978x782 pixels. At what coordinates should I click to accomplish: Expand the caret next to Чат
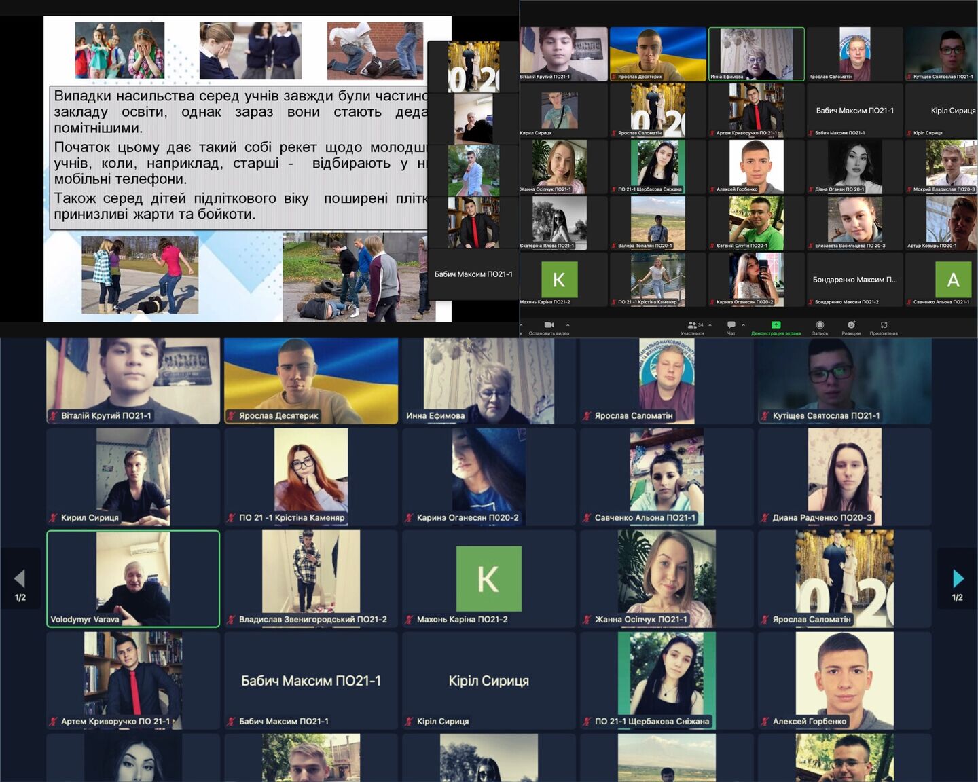click(x=743, y=325)
